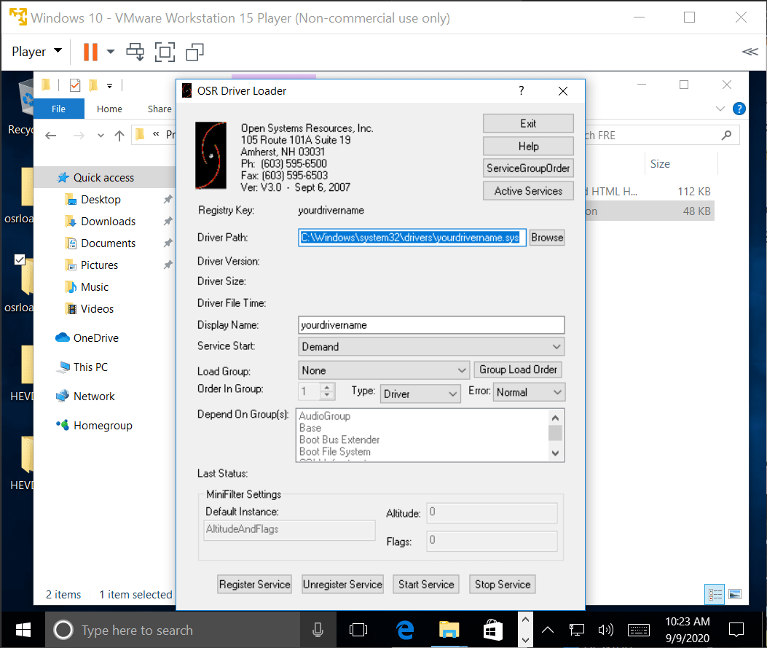Screen dimensions: 767x648
Task: Sort files by the Size column header
Action: (x=660, y=164)
